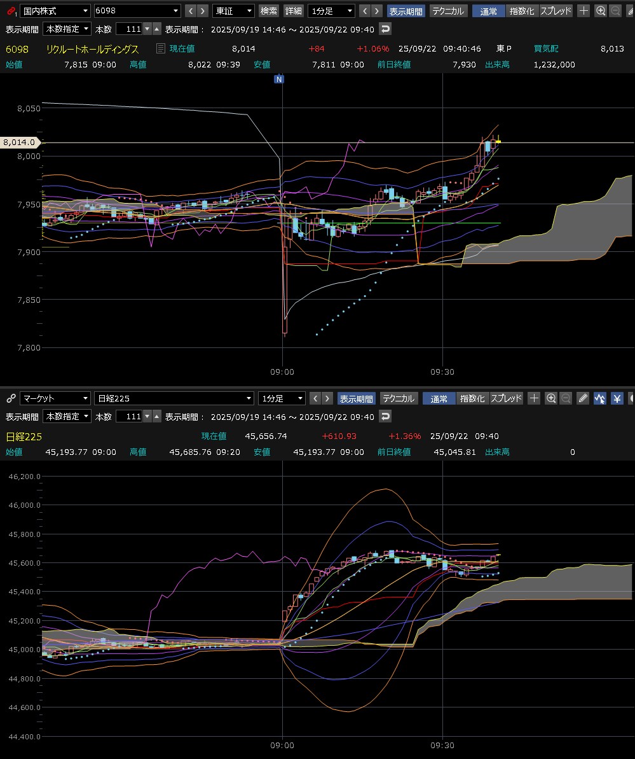
Task: Click the +1.36% change value in Nikkei panel
Action: tap(405, 436)
